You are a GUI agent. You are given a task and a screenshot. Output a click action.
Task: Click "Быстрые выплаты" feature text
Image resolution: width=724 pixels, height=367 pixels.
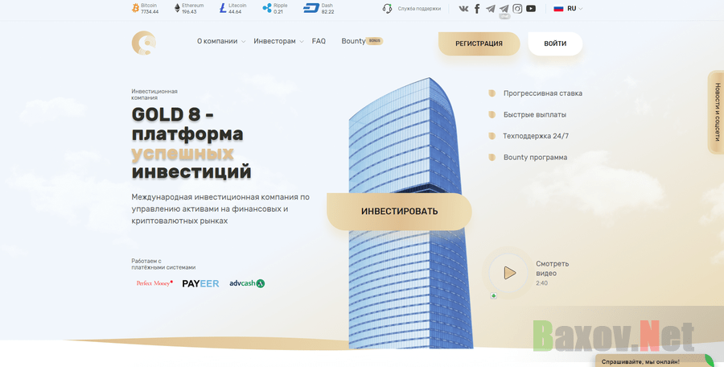pos(535,114)
